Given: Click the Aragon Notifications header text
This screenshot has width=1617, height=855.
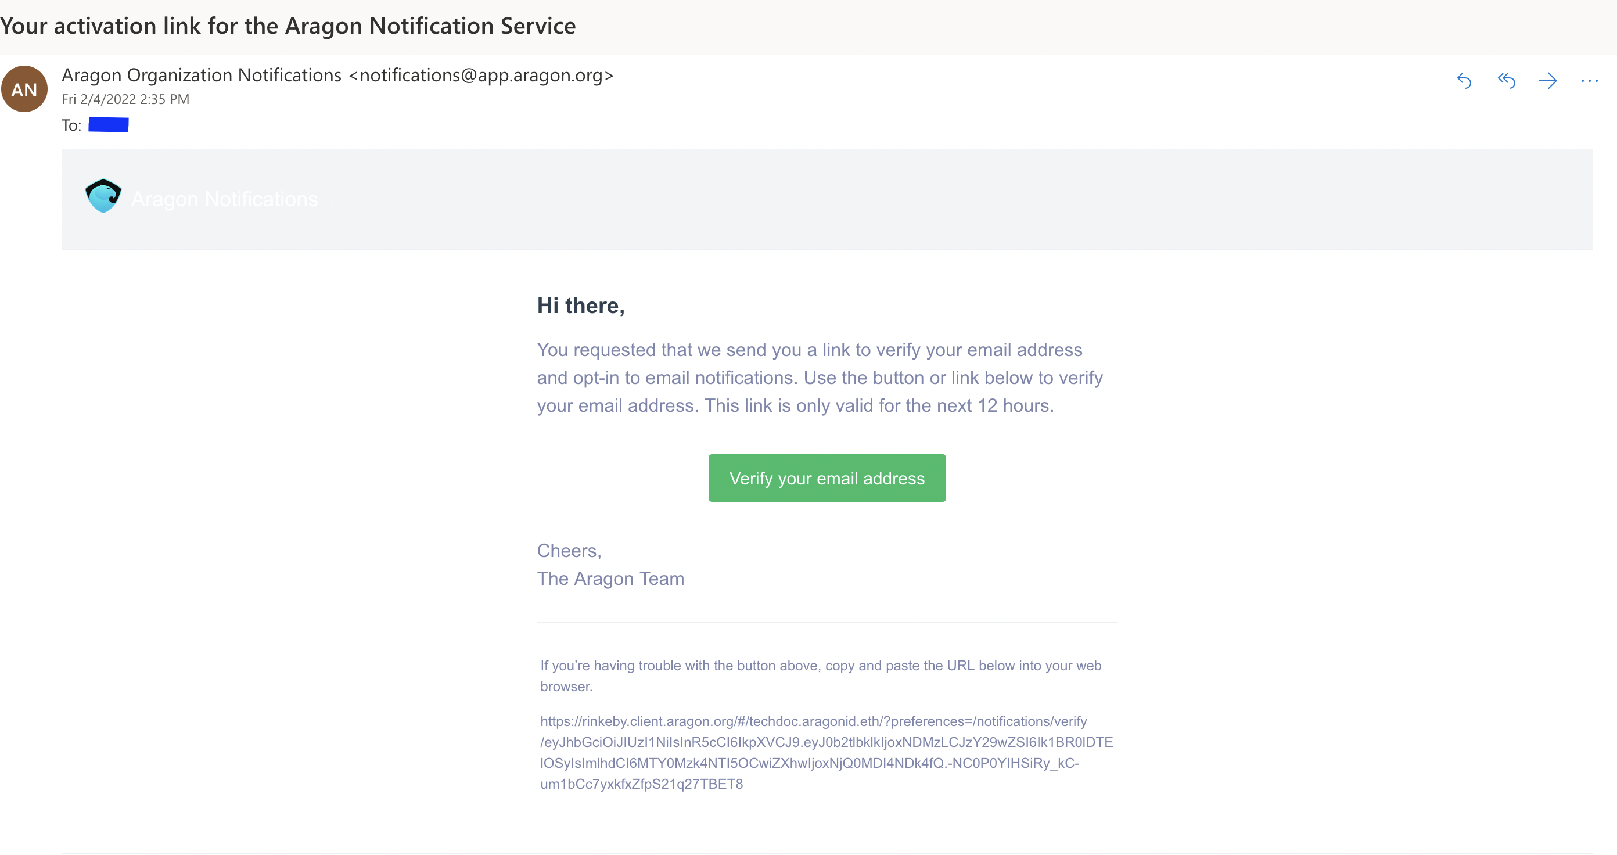Looking at the screenshot, I should click(x=225, y=199).
